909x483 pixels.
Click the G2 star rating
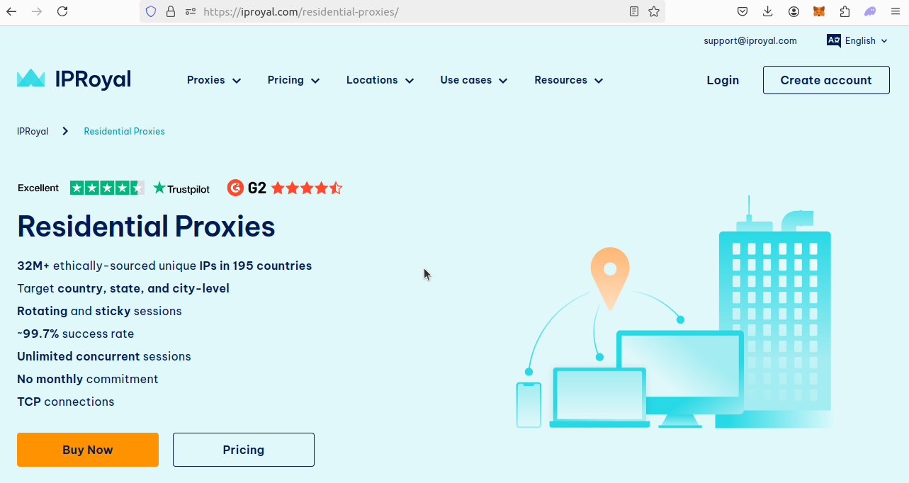point(307,188)
